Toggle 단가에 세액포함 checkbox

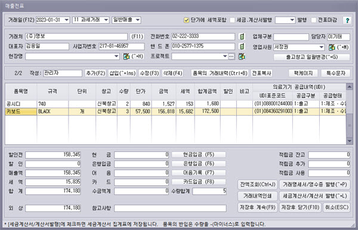coord(186,20)
